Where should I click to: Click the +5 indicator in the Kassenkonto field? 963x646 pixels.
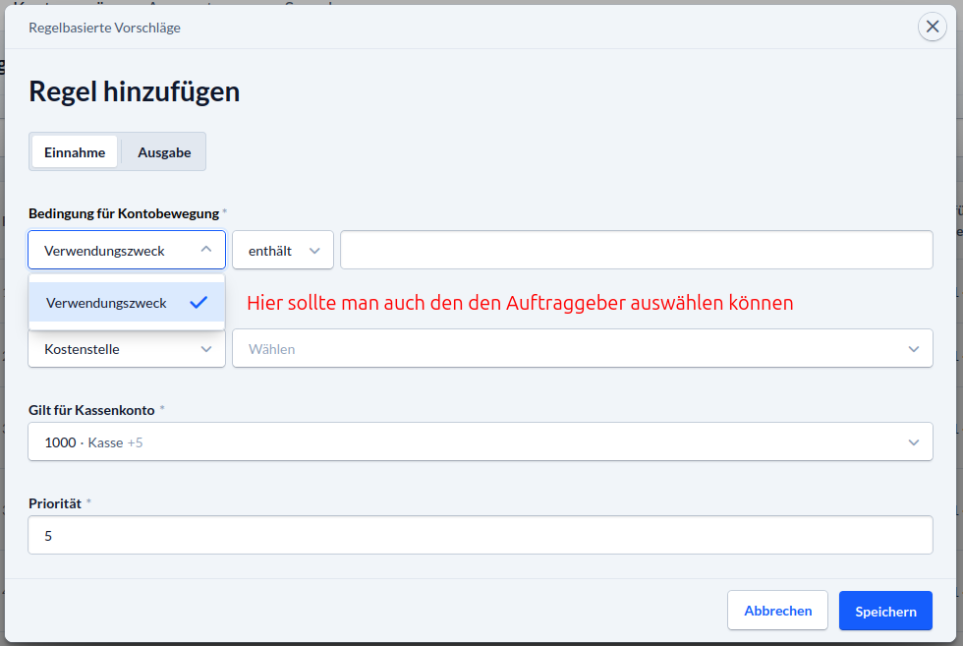pos(135,442)
